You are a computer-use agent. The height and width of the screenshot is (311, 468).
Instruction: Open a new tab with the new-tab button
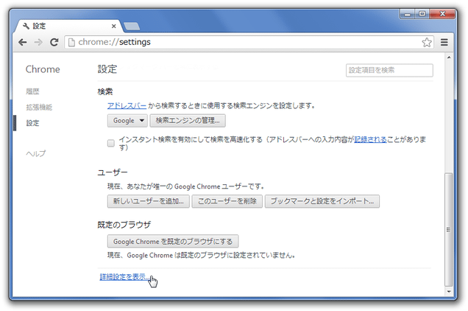(132, 27)
